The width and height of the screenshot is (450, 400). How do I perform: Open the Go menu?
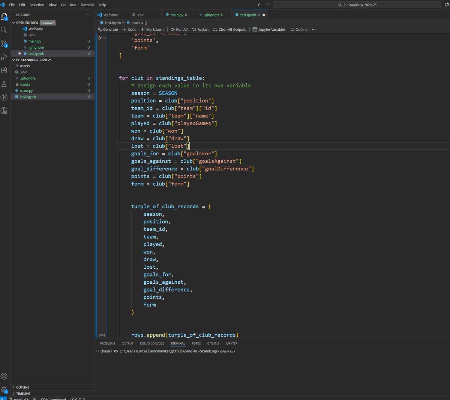pos(63,5)
